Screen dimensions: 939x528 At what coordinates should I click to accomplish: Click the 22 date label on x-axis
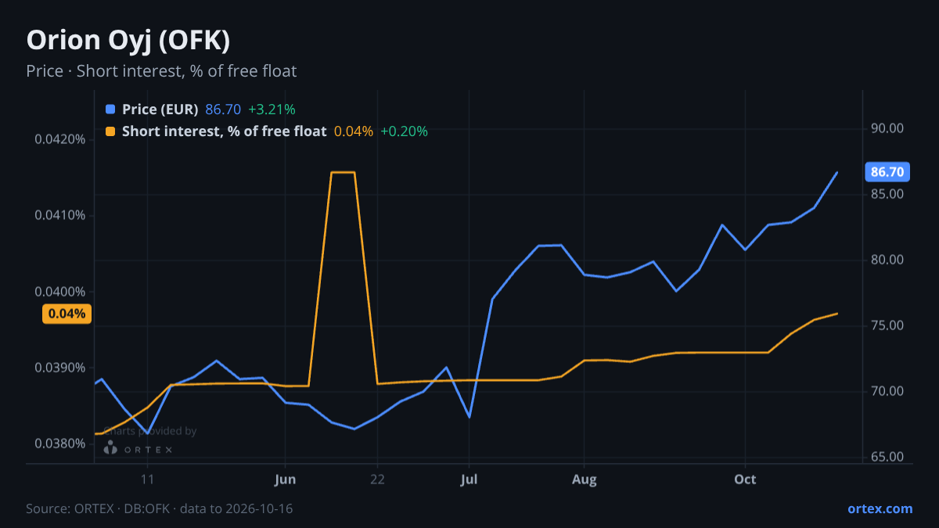tap(377, 480)
